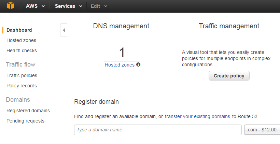Click the info icon next to Hosted zones
This screenshot has height=144, width=280.
coord(138,64)
